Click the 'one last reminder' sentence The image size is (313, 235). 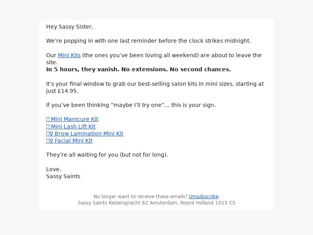(148, 41)
